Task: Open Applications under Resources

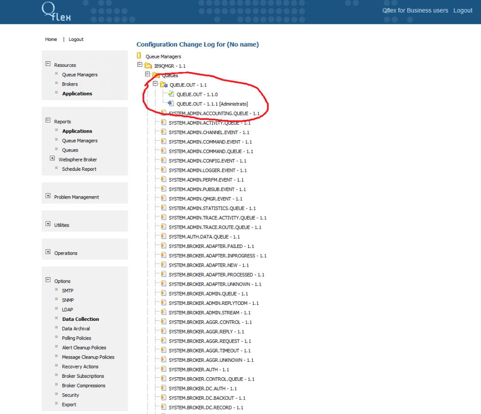Action: pos(78,94)
